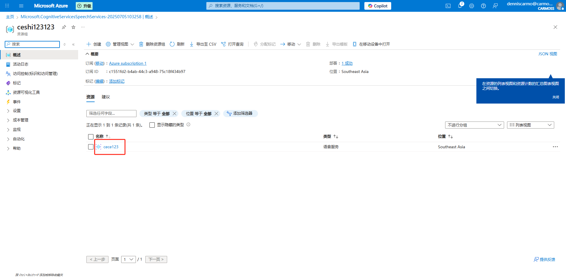
Task: Open row options ellipsis for cece123
Action: click(555, 147)
